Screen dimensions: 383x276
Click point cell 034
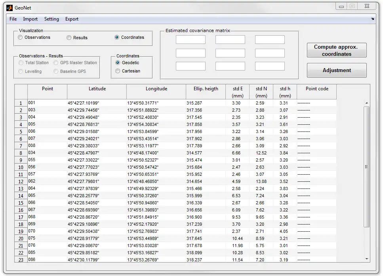pyautogui.click(x=48, y=153)
